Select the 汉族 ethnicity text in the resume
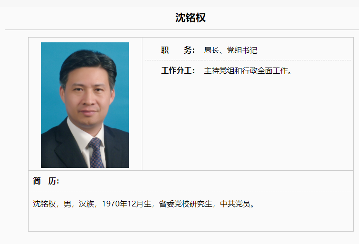Viewport: 359px width, 244px height. (86, 204)
